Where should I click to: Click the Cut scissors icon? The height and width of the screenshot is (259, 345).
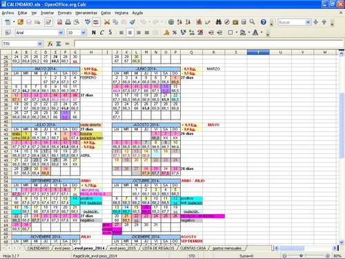(x=107, y=22)
